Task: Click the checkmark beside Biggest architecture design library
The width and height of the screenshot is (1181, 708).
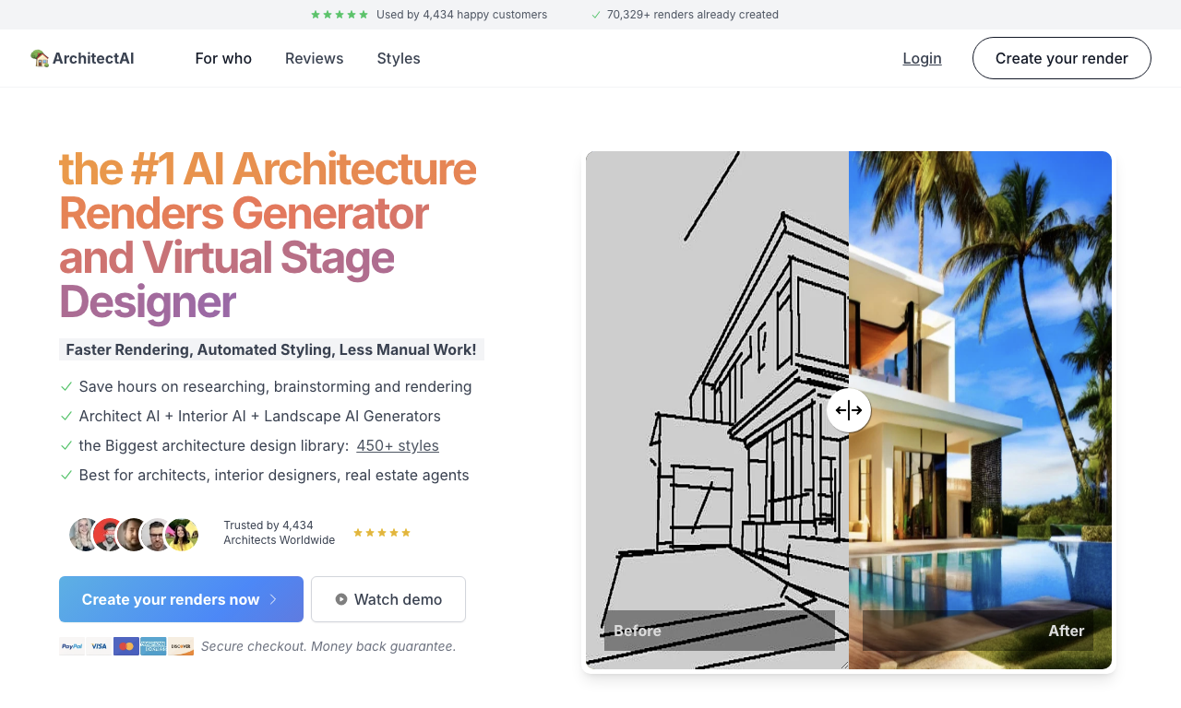Action: click(66, 445)
